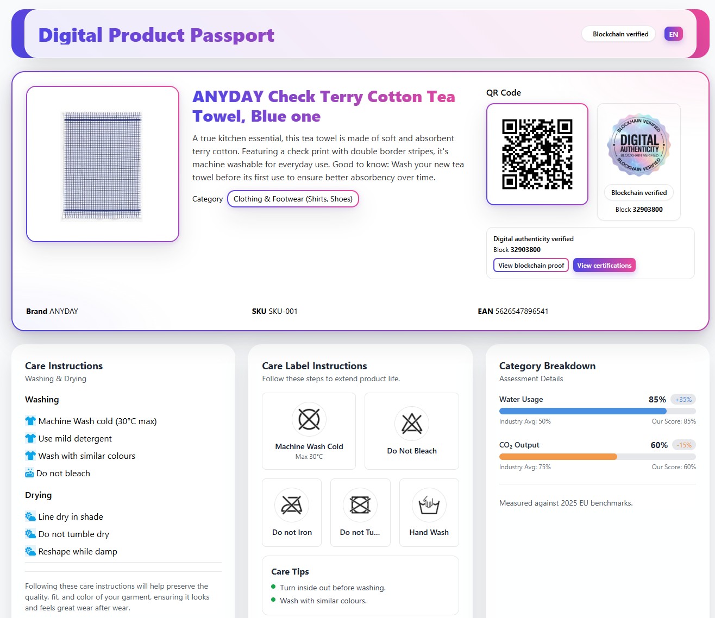Click the Do not Iron symbol
Viewport: 715px width, 618px height.
click(x=292, y=505)
